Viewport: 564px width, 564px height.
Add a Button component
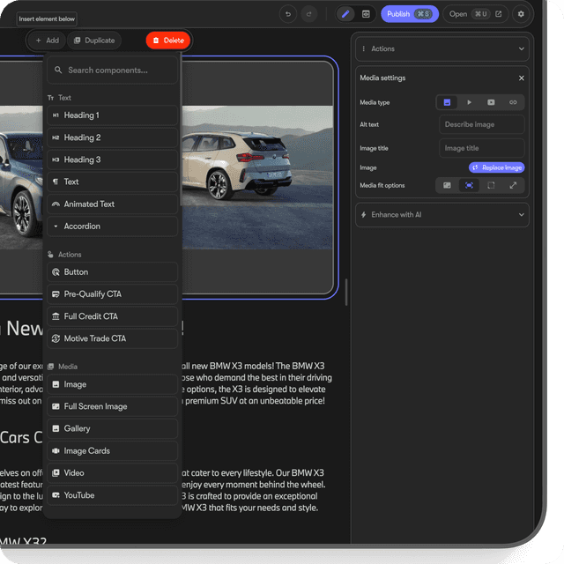pyautogui.click(x=112, y=272)
